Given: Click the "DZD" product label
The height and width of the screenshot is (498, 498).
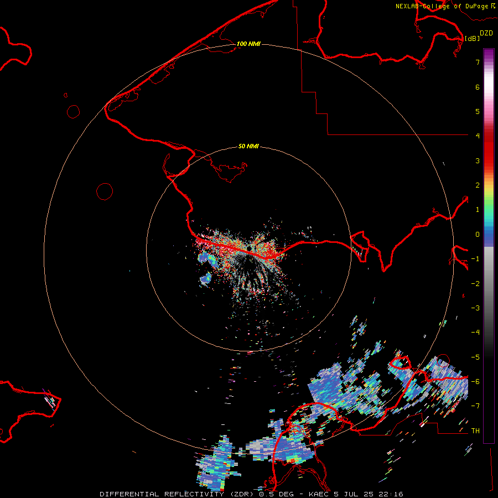Looking at the screenshot, I should pyautogui.click(x=486, y=33).
